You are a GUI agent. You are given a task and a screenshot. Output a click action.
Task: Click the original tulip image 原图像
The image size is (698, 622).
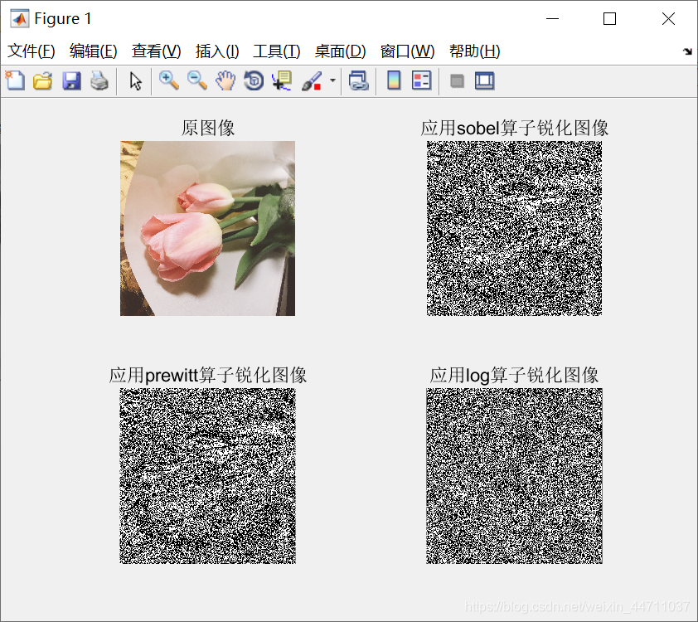point(207,228)
